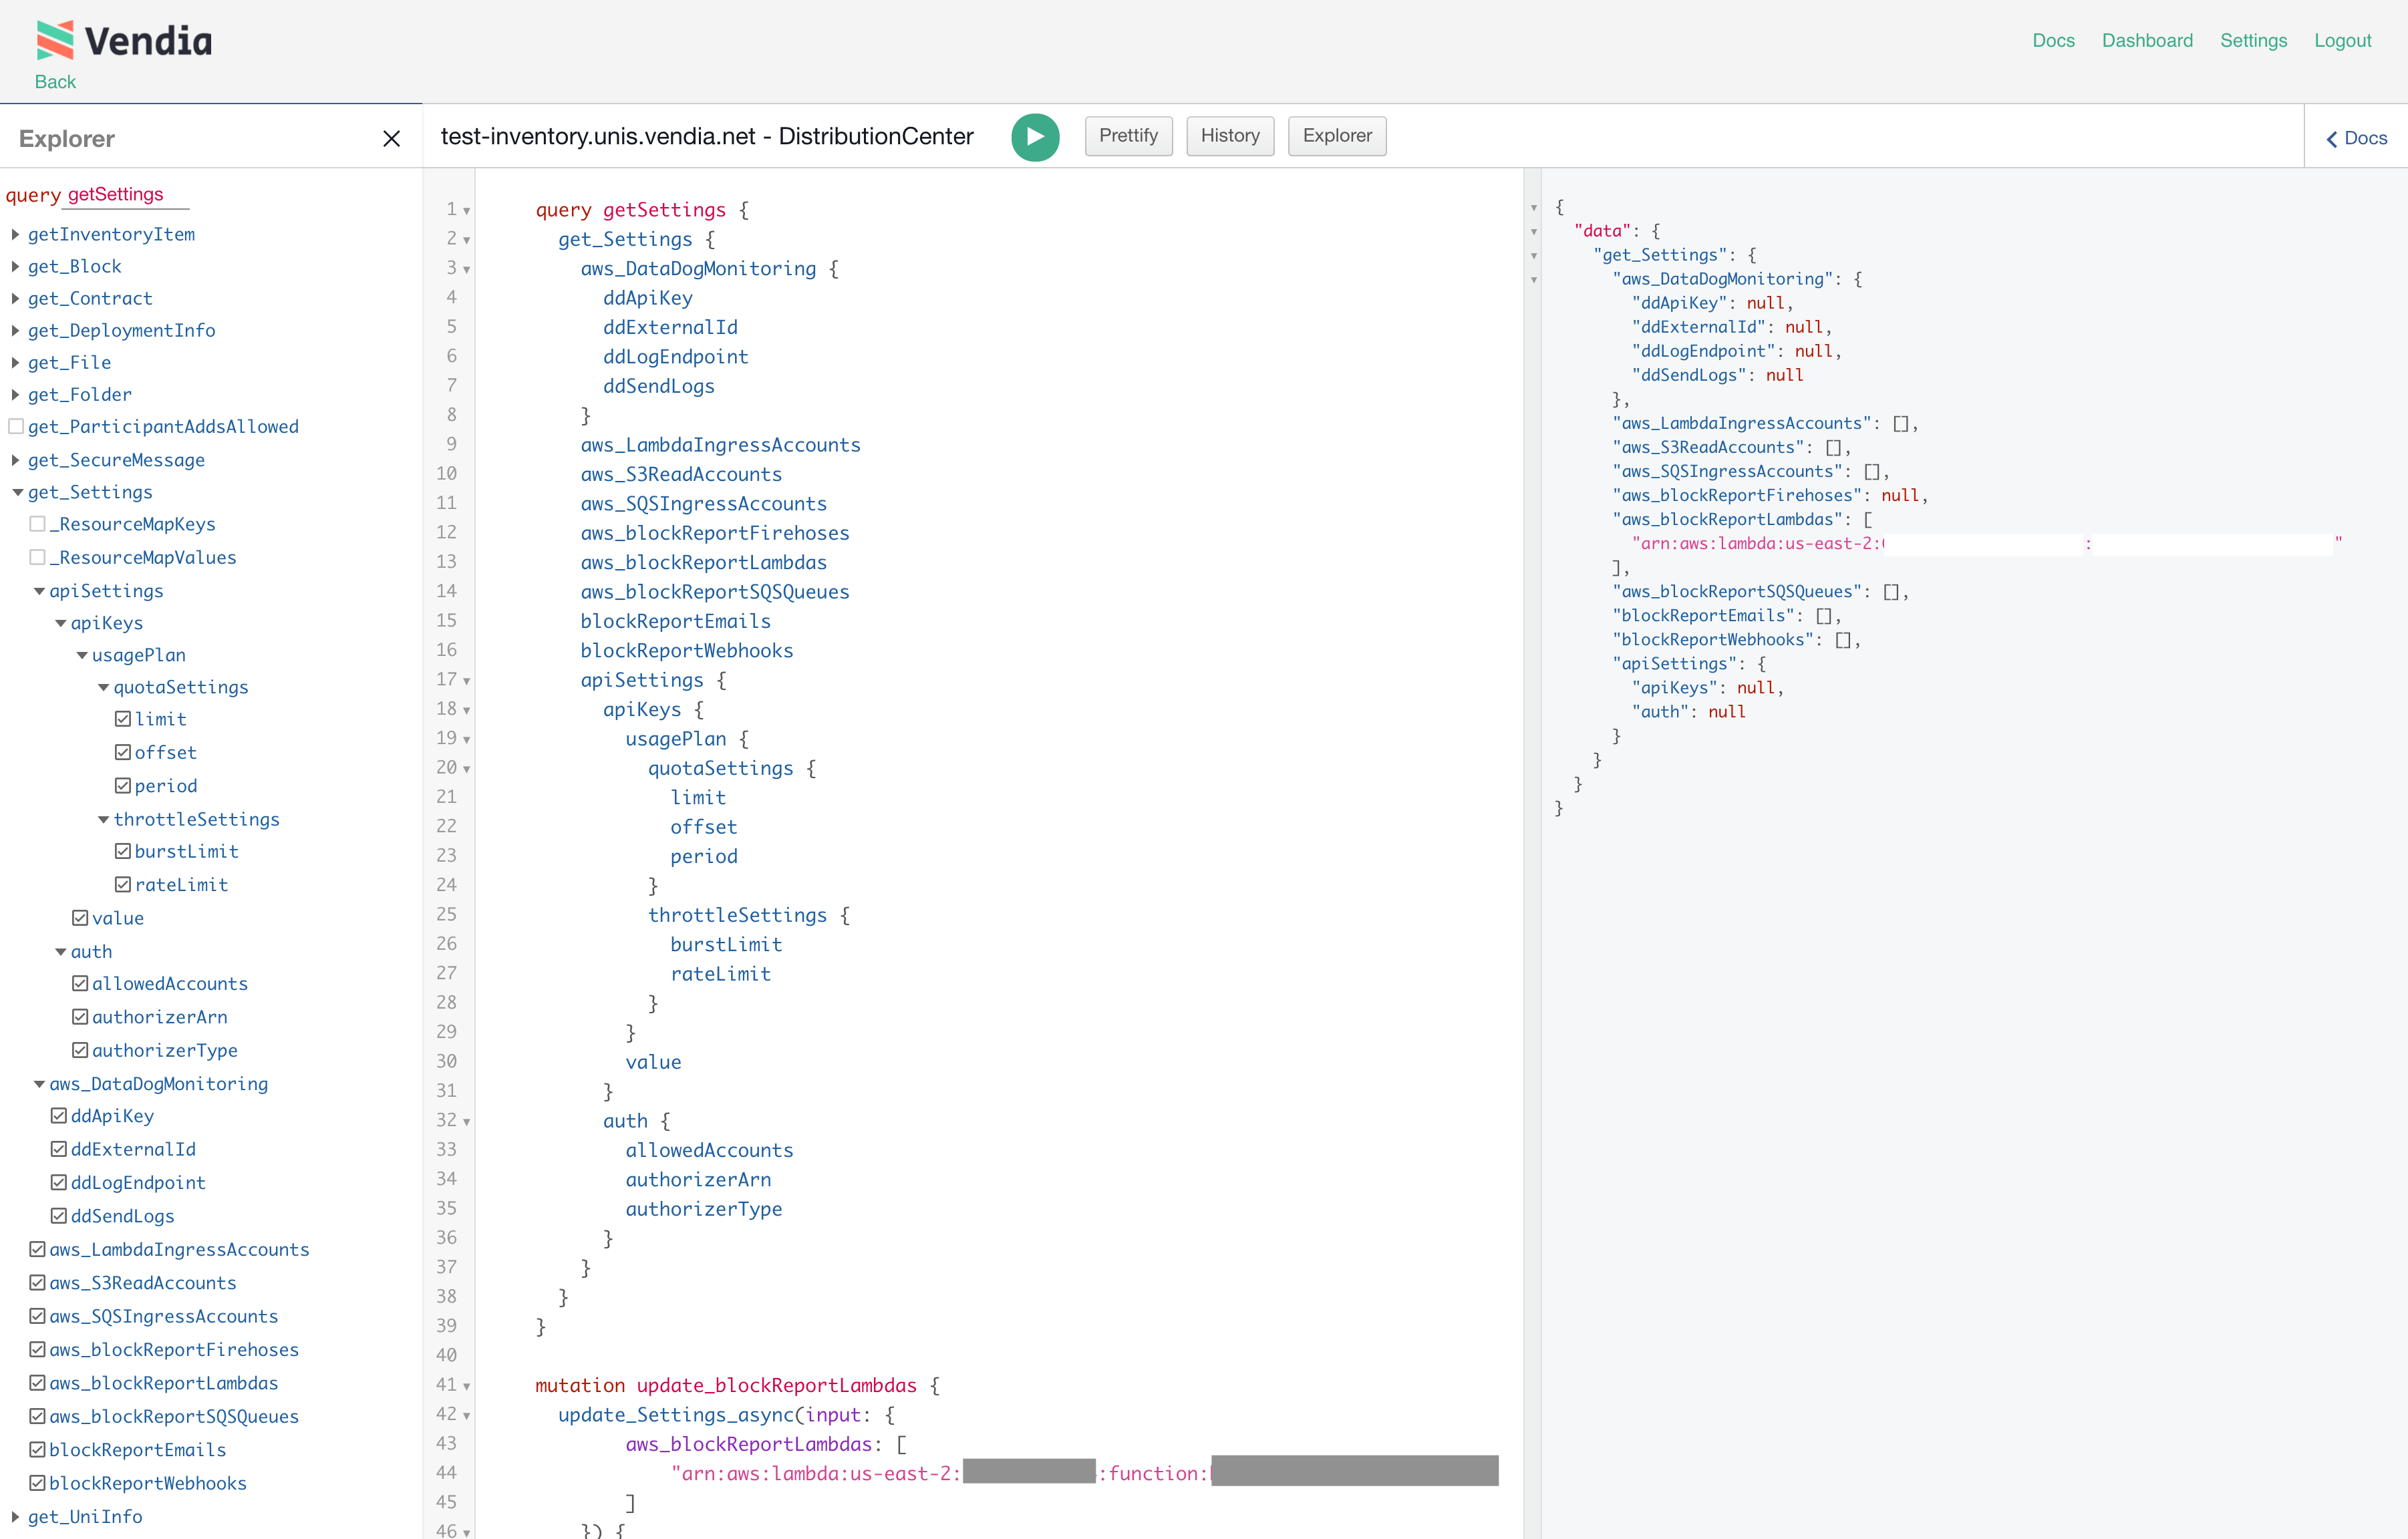Screen dimensions: 2408x1539
Task: Toggle the Explorer button in toolbar
Action: click(1337, 136)
